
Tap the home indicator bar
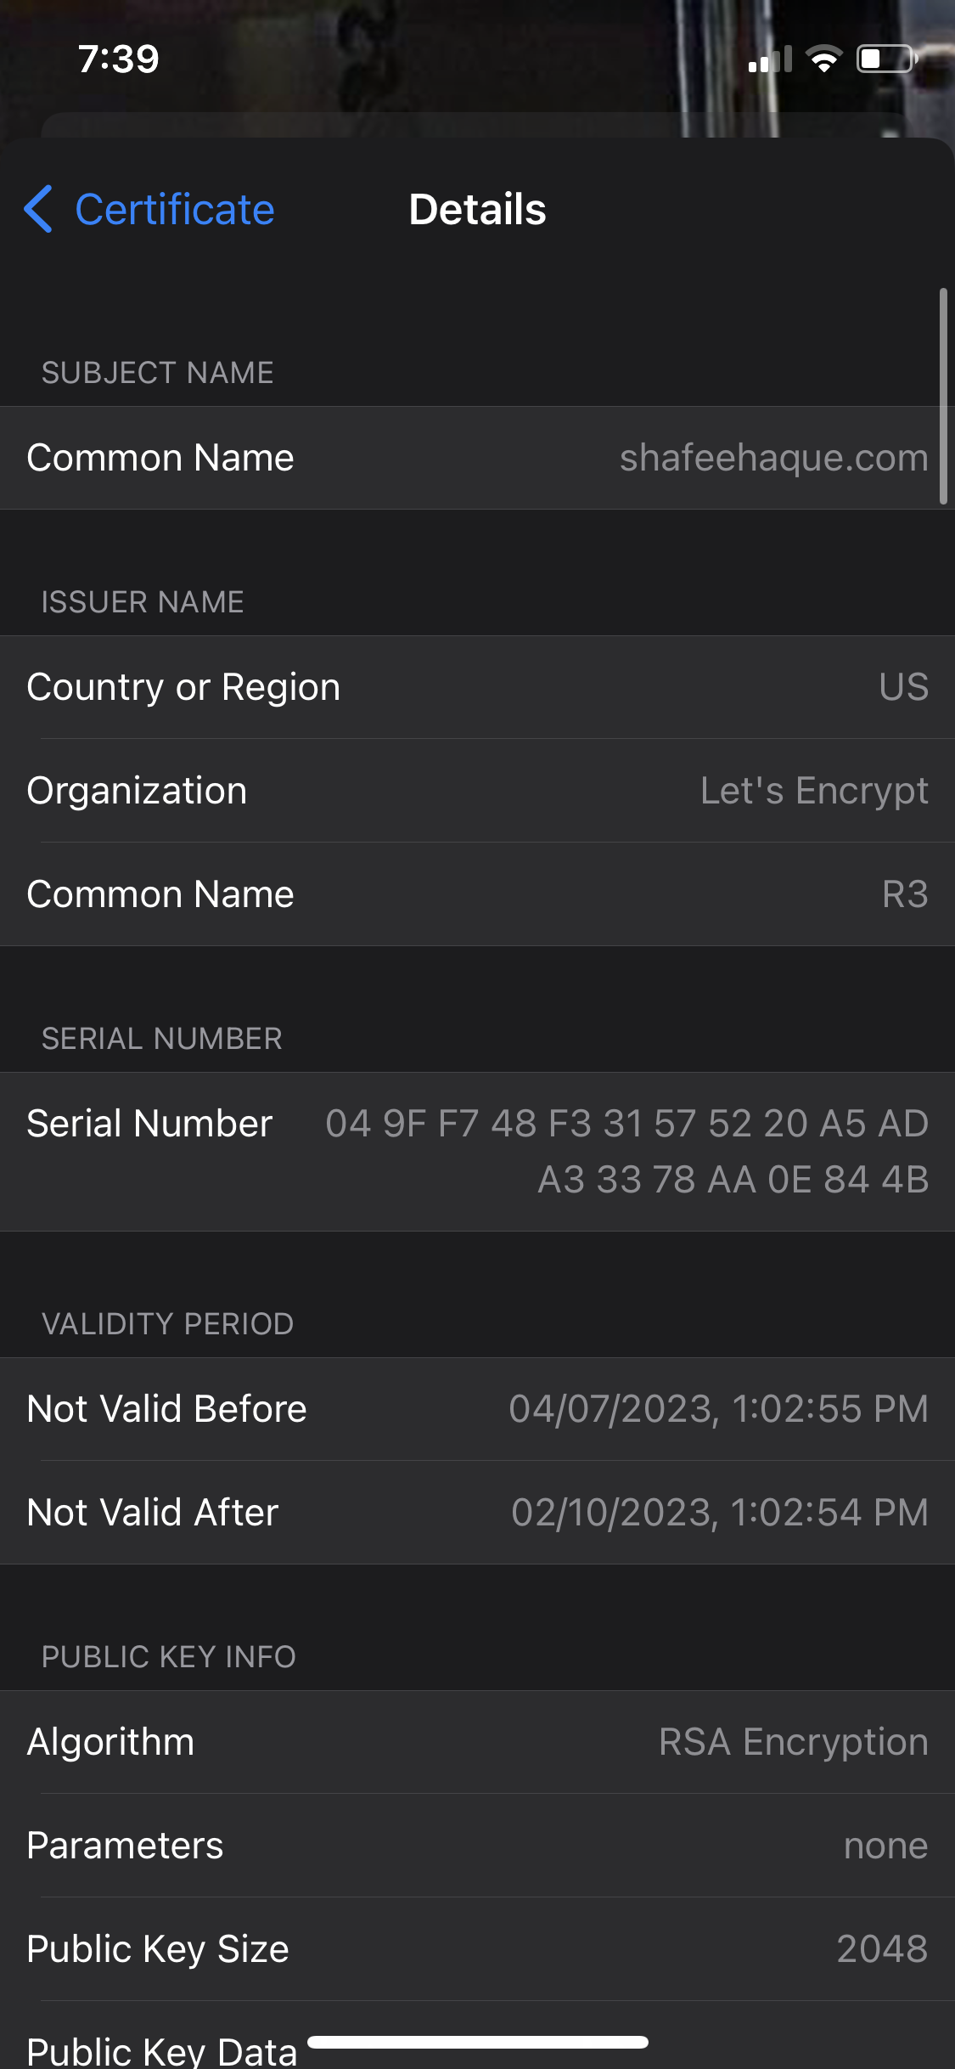point(477,2042)
